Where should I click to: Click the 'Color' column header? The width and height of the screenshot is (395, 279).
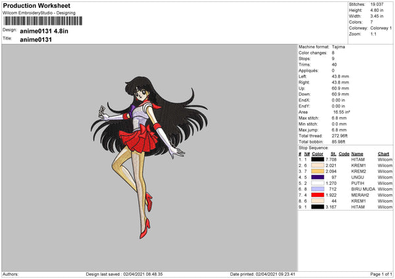317,154
